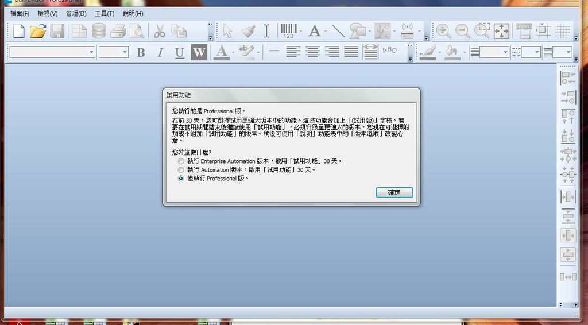
Task: Open a file using the yellow folder icon
Action: coord(38,31)
